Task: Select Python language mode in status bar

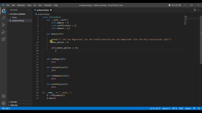Action: pyautogui.click(x=188, y=108)
